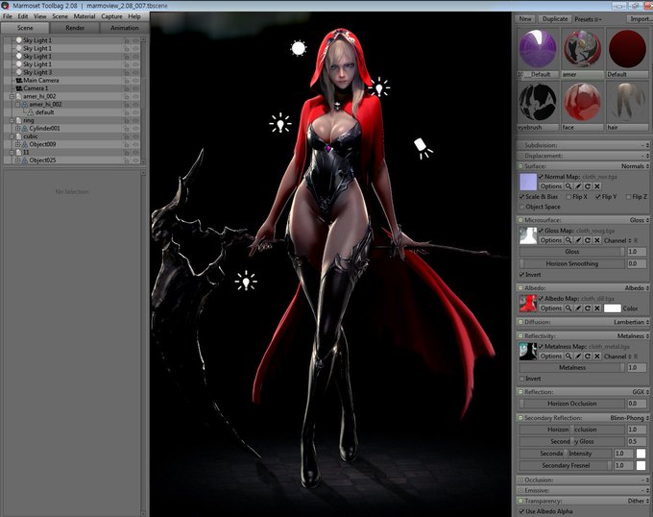Click the Metalness value field
653x517 pixels.
click(x=637, y=367)
